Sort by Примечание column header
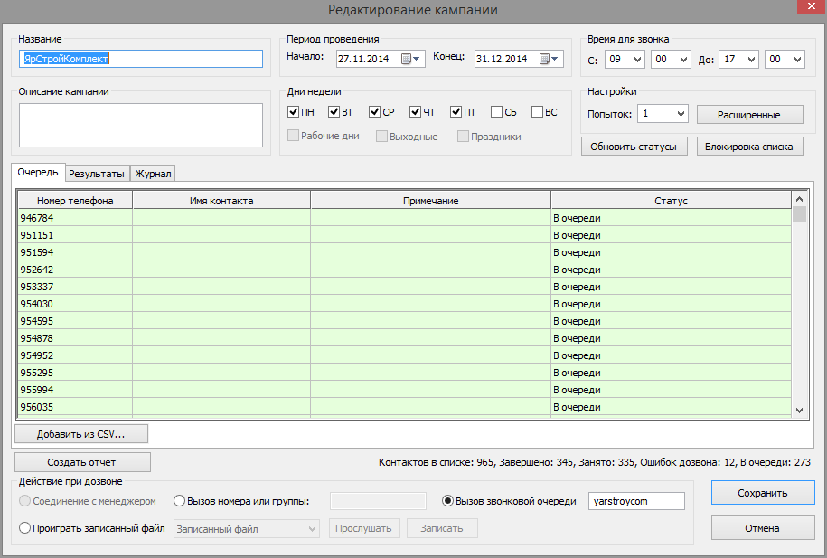Image resolution: width=827 pixels, height=558 pixels. (x=431, y=201)
